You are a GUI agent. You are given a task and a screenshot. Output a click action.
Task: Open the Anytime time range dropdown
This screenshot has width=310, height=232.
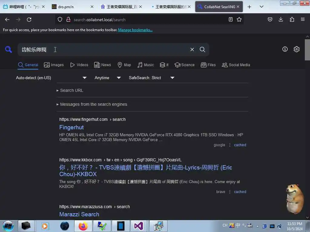tap(107, 78)
